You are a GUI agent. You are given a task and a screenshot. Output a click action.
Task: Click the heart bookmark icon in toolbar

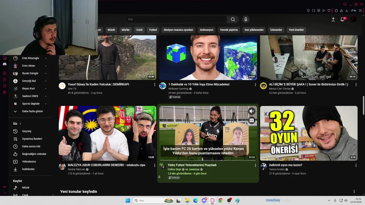(329, 11)
